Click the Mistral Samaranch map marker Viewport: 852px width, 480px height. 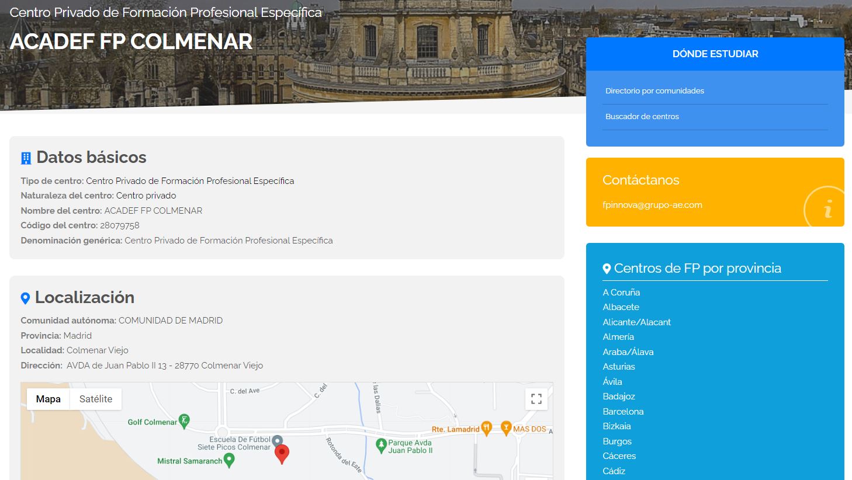click(229, 461)
